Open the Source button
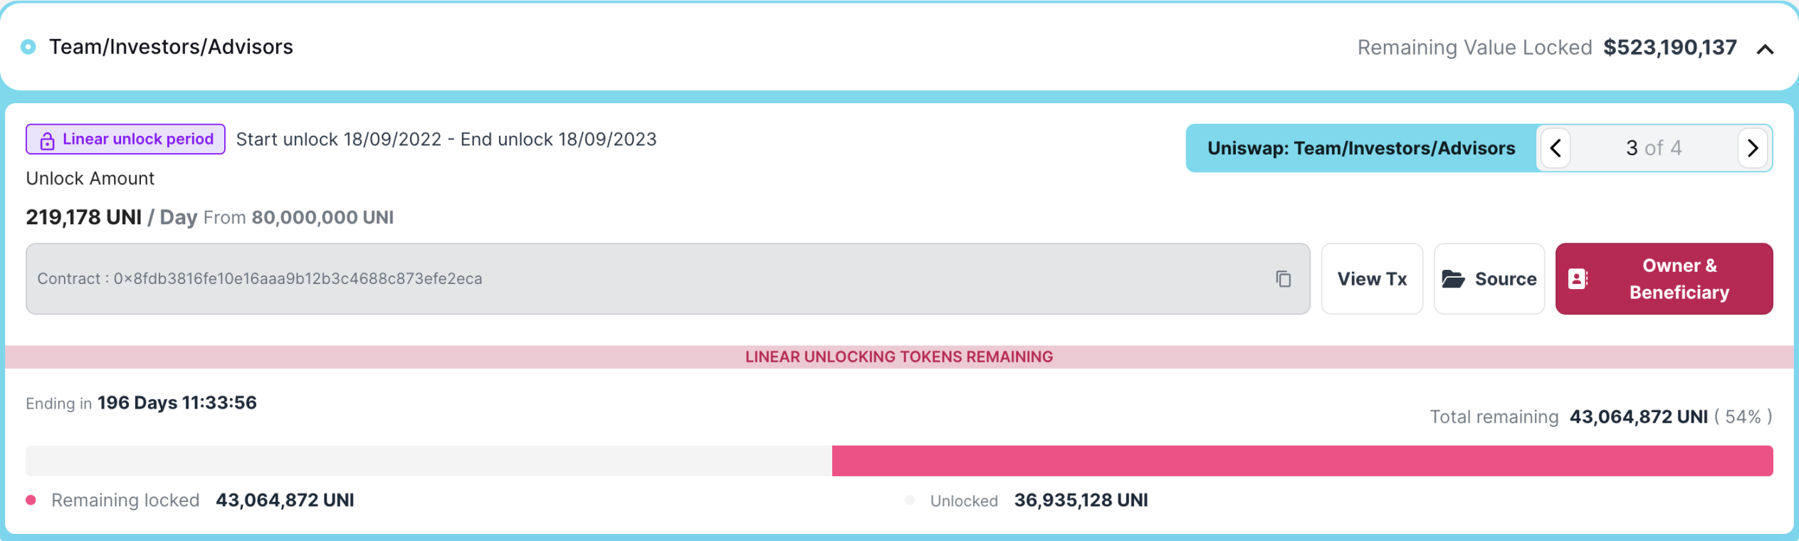This screenshot has width=1799, height=541. pyautogui.click(x=1489, y=279)
